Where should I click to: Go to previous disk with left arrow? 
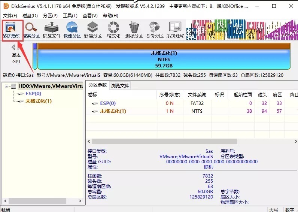click(13, 47)
